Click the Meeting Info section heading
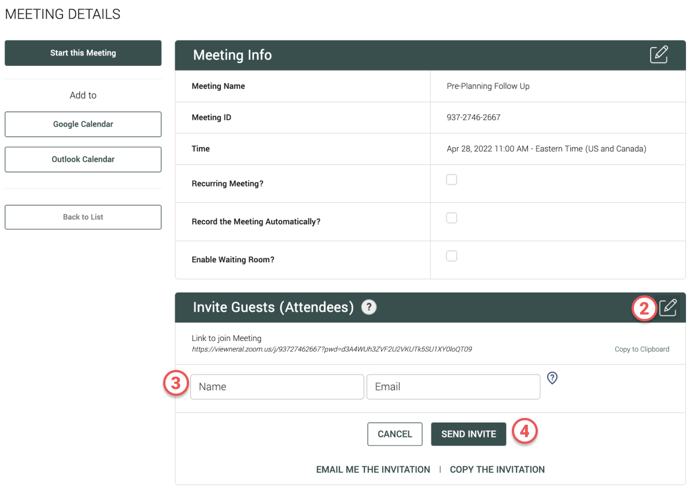This screenshot has height=493, width=694. [232, 55]
